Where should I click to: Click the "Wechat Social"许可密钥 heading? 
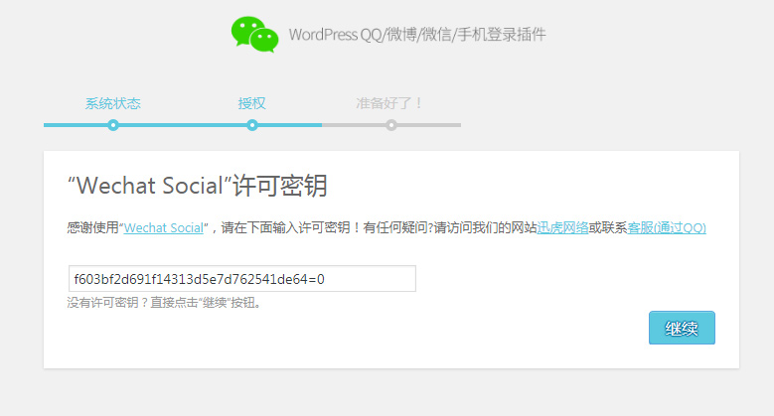pyautogui.click(x=197, y=186)
